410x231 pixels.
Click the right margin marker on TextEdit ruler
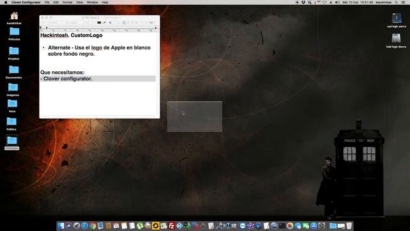click(x=156, y=28)
